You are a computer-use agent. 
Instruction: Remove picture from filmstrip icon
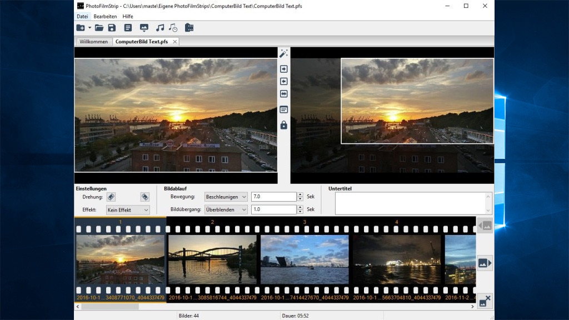coord(485,301)
